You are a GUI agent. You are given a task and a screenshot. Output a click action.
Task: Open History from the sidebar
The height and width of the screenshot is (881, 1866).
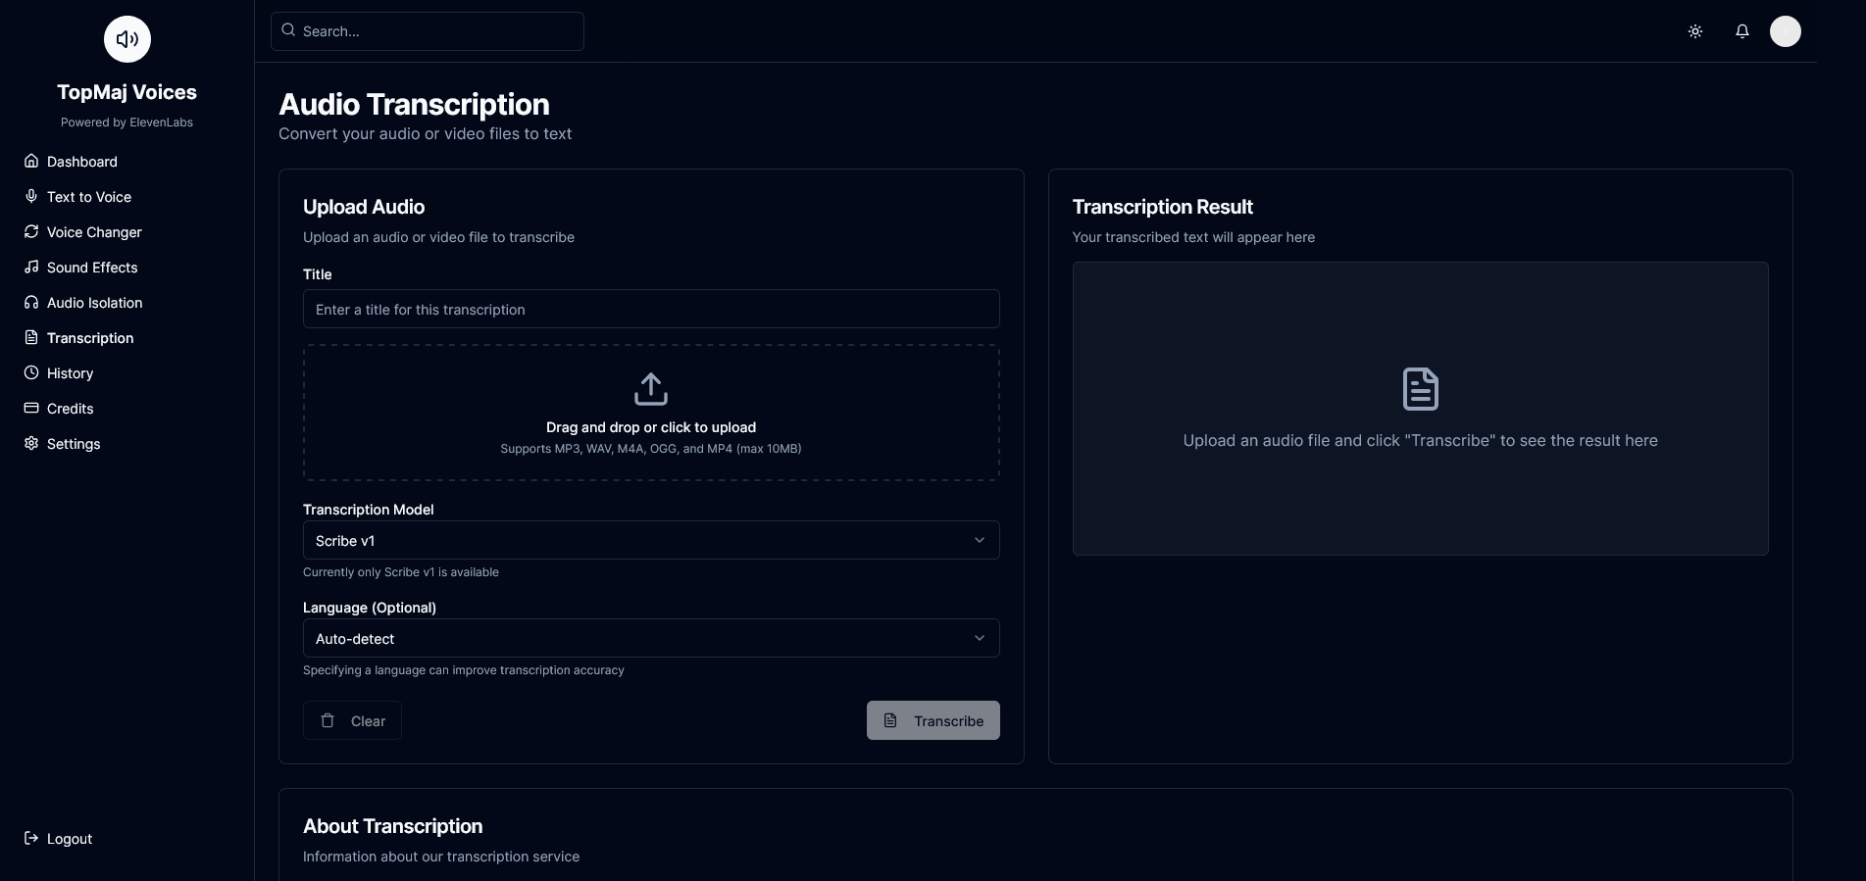click(70, 373)
